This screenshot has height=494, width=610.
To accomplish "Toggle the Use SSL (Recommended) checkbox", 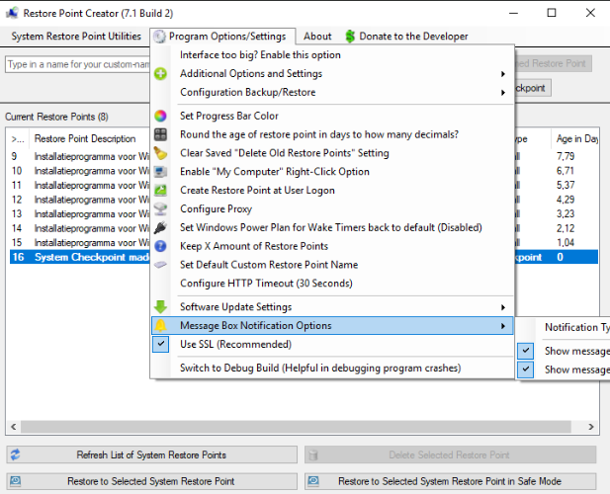I will click(x=161, y=345).
